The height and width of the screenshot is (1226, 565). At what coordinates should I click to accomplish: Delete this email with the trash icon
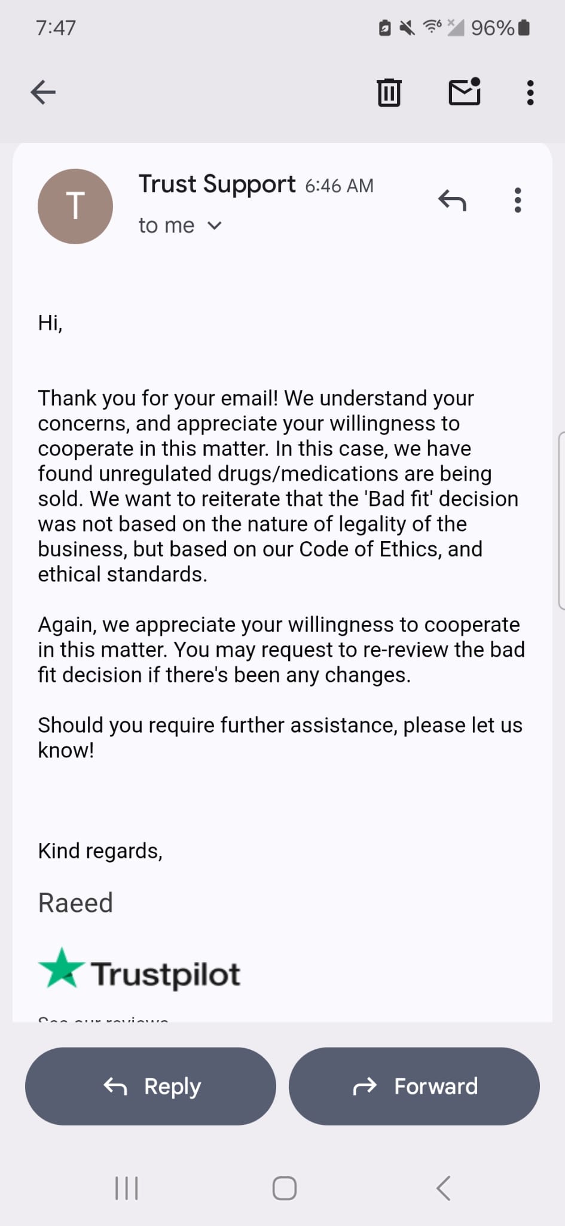tap(389, 92)
